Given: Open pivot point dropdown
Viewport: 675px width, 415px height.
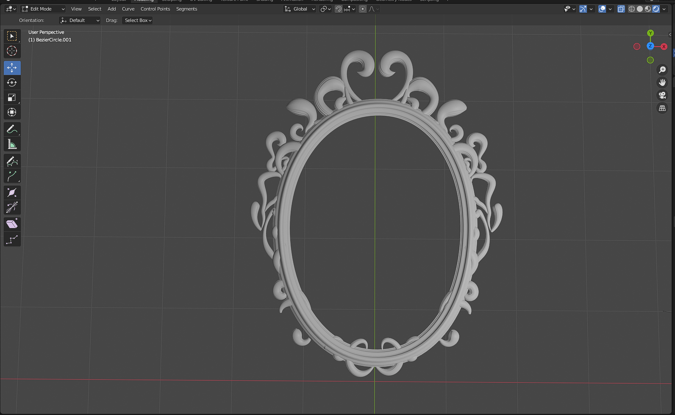Looking at the screenshot, I should 325,9.
